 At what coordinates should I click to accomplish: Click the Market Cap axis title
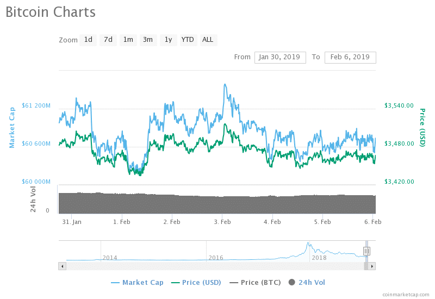(x=12, y=128)
